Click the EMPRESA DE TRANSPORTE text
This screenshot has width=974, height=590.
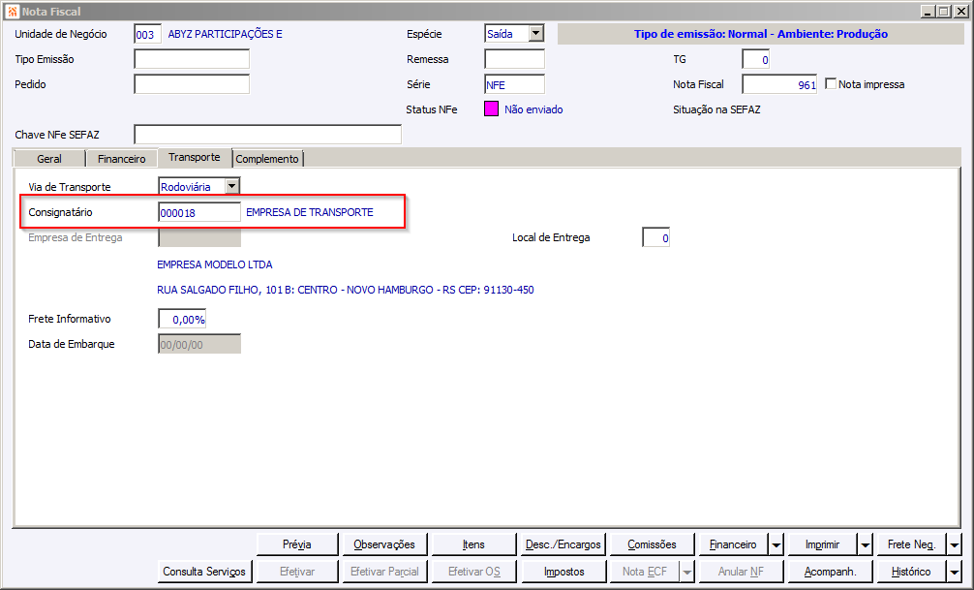tap(310, 212)
